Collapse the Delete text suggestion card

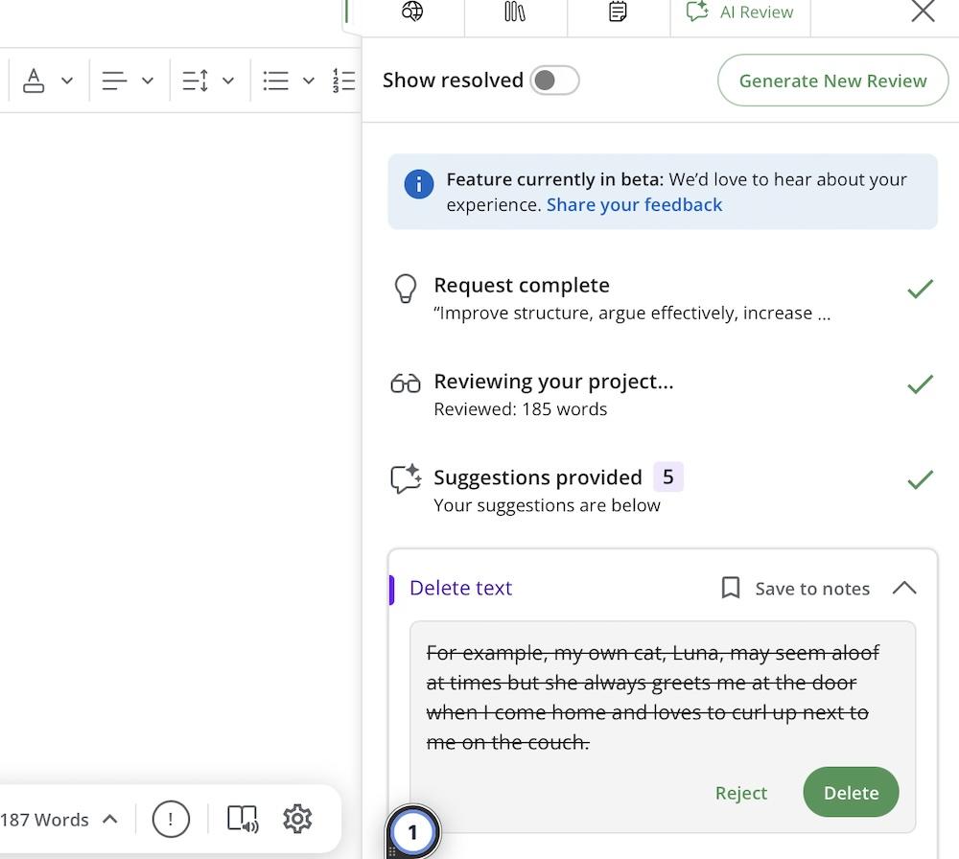(904, 588)
